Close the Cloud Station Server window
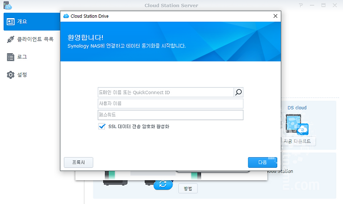This screenshot has height=204, width=343. click(335, 5)
